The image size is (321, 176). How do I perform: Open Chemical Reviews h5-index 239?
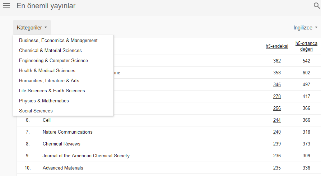click(x=277, y=144)
